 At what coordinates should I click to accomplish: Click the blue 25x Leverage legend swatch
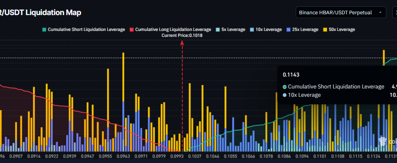[x=288, y=30]
